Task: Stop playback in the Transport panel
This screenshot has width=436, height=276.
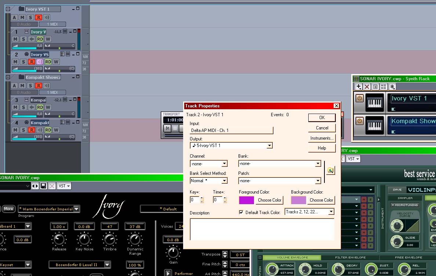Action: (x=175, y=128)
